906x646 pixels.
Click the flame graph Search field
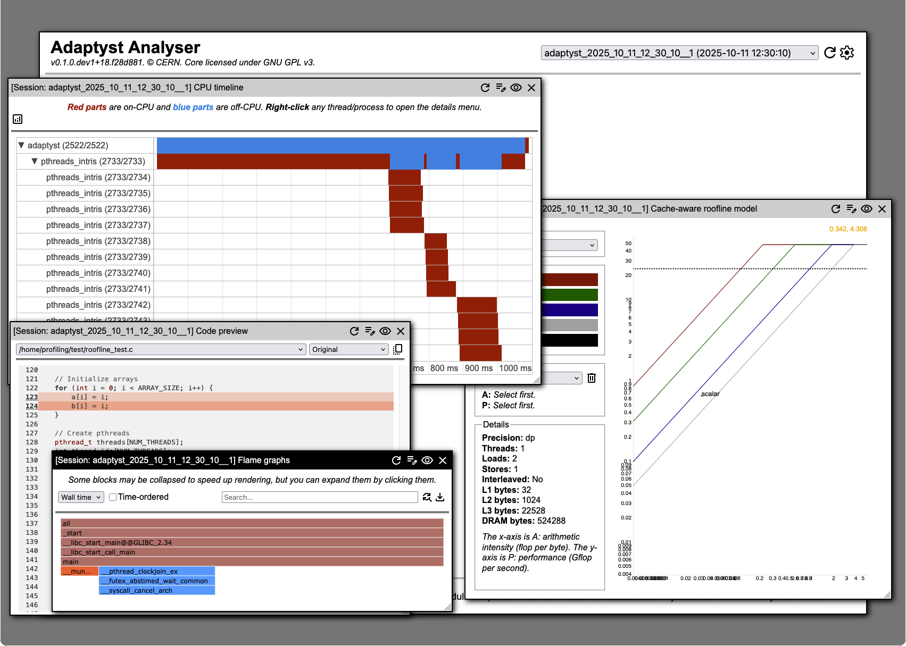pos(319,497)
